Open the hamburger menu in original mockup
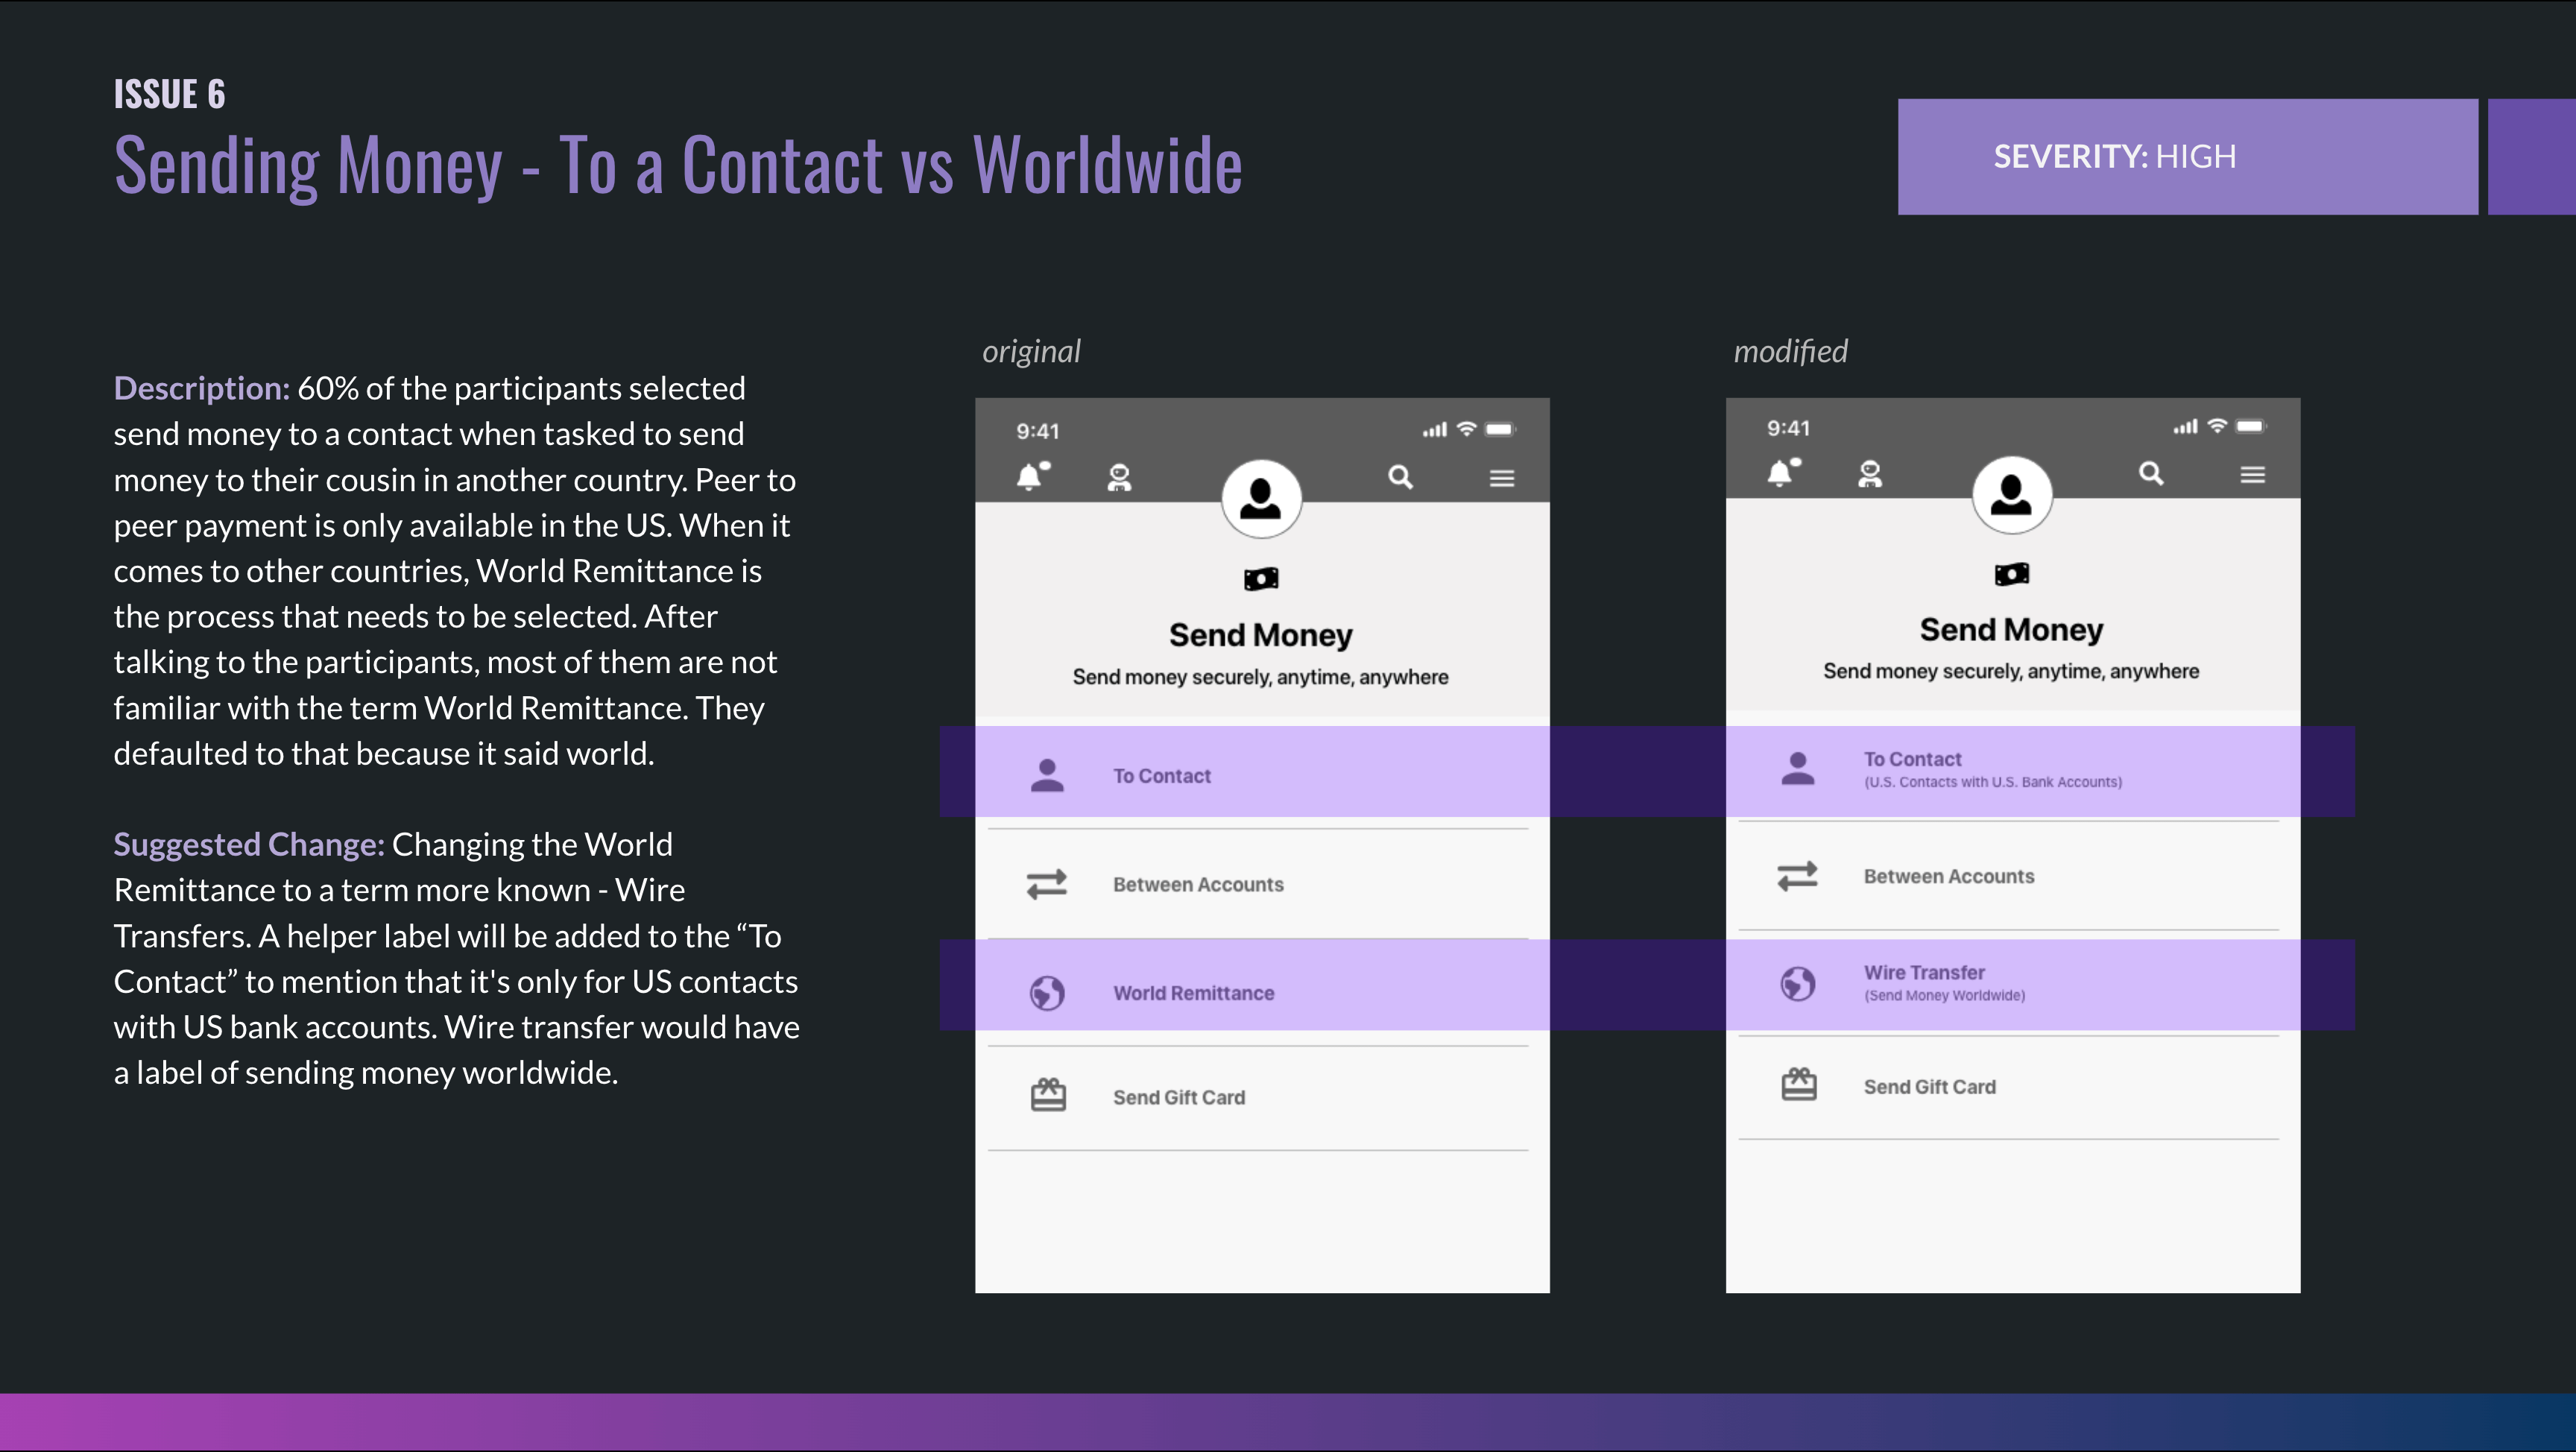Screen dimensions: 2576x1452 coord(1501,478)
